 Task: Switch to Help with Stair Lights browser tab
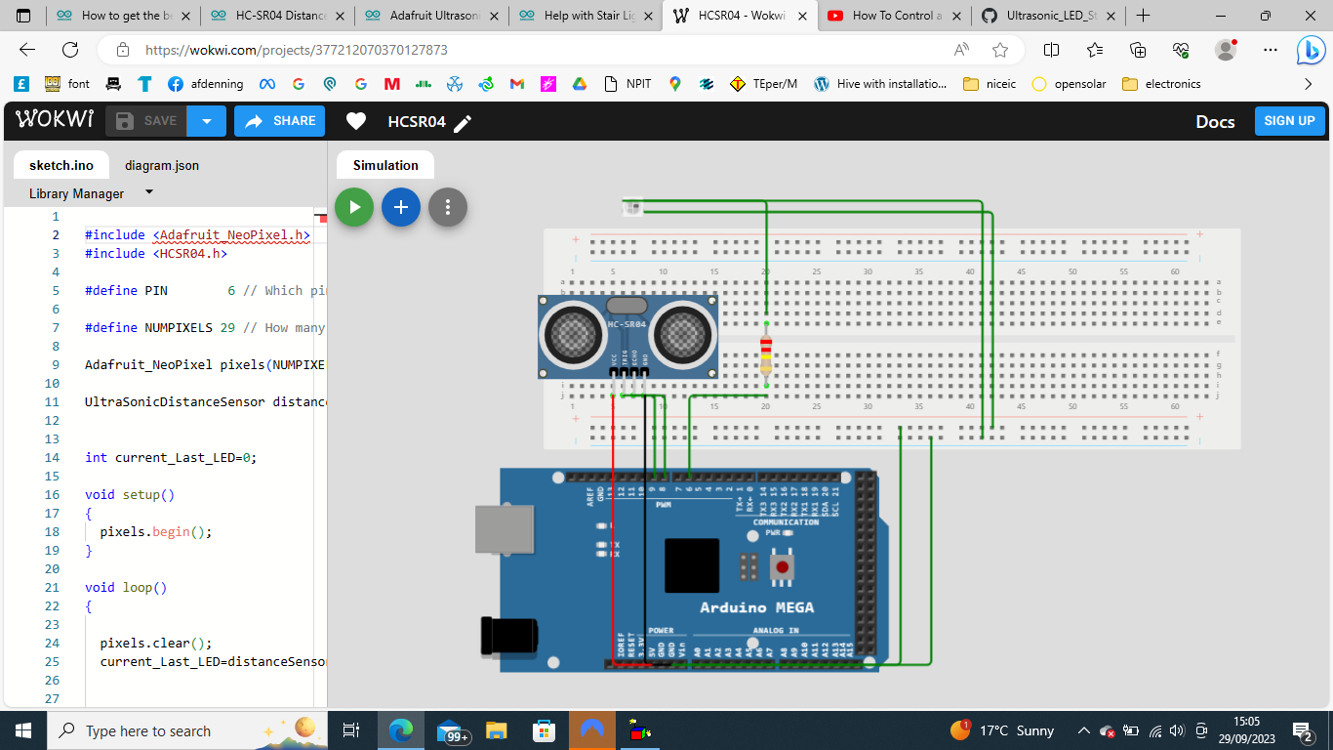click(x=586, y=16)
